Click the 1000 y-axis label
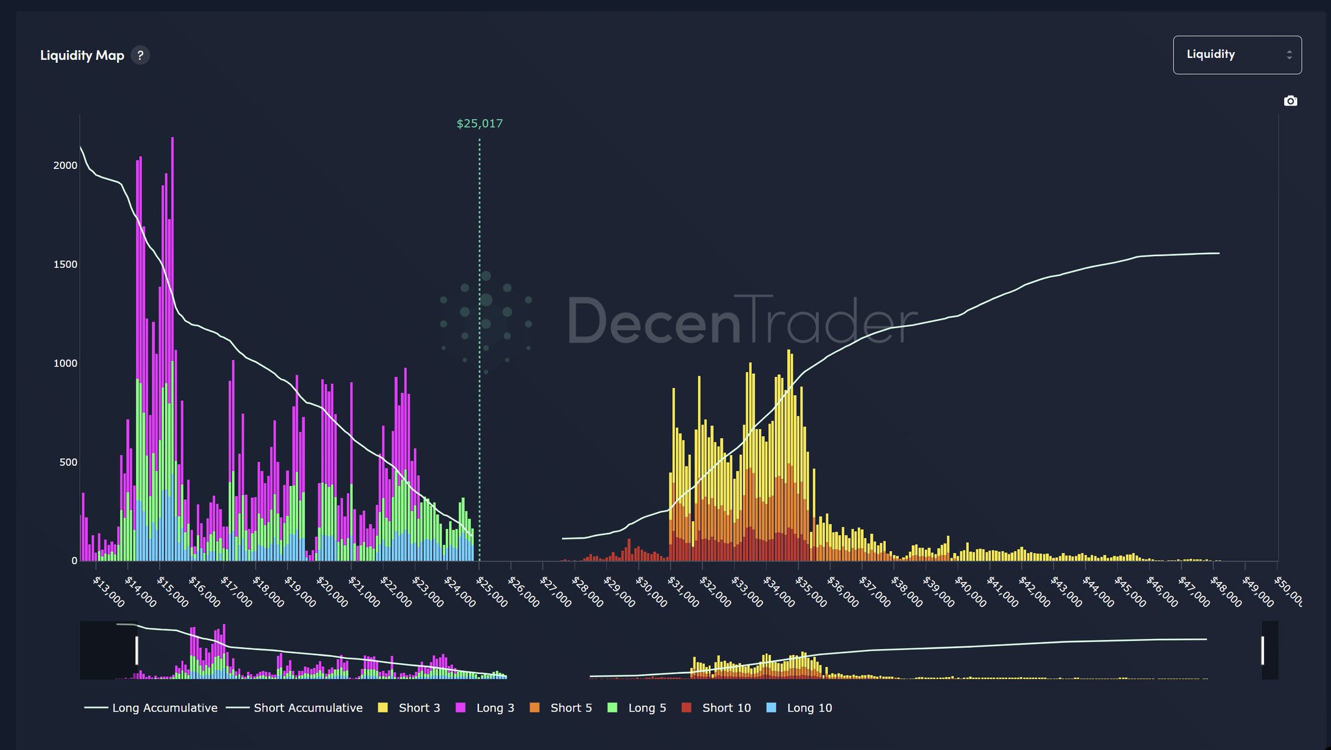The image size is (1331, 750). [x=65, y=363]
